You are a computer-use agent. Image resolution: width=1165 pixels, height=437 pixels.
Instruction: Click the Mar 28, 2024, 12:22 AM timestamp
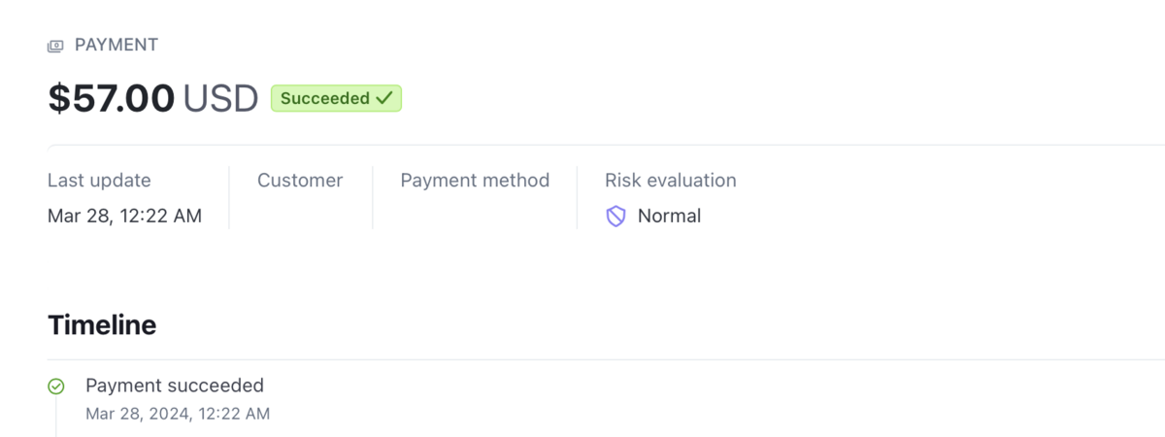[x=178, y=414]
